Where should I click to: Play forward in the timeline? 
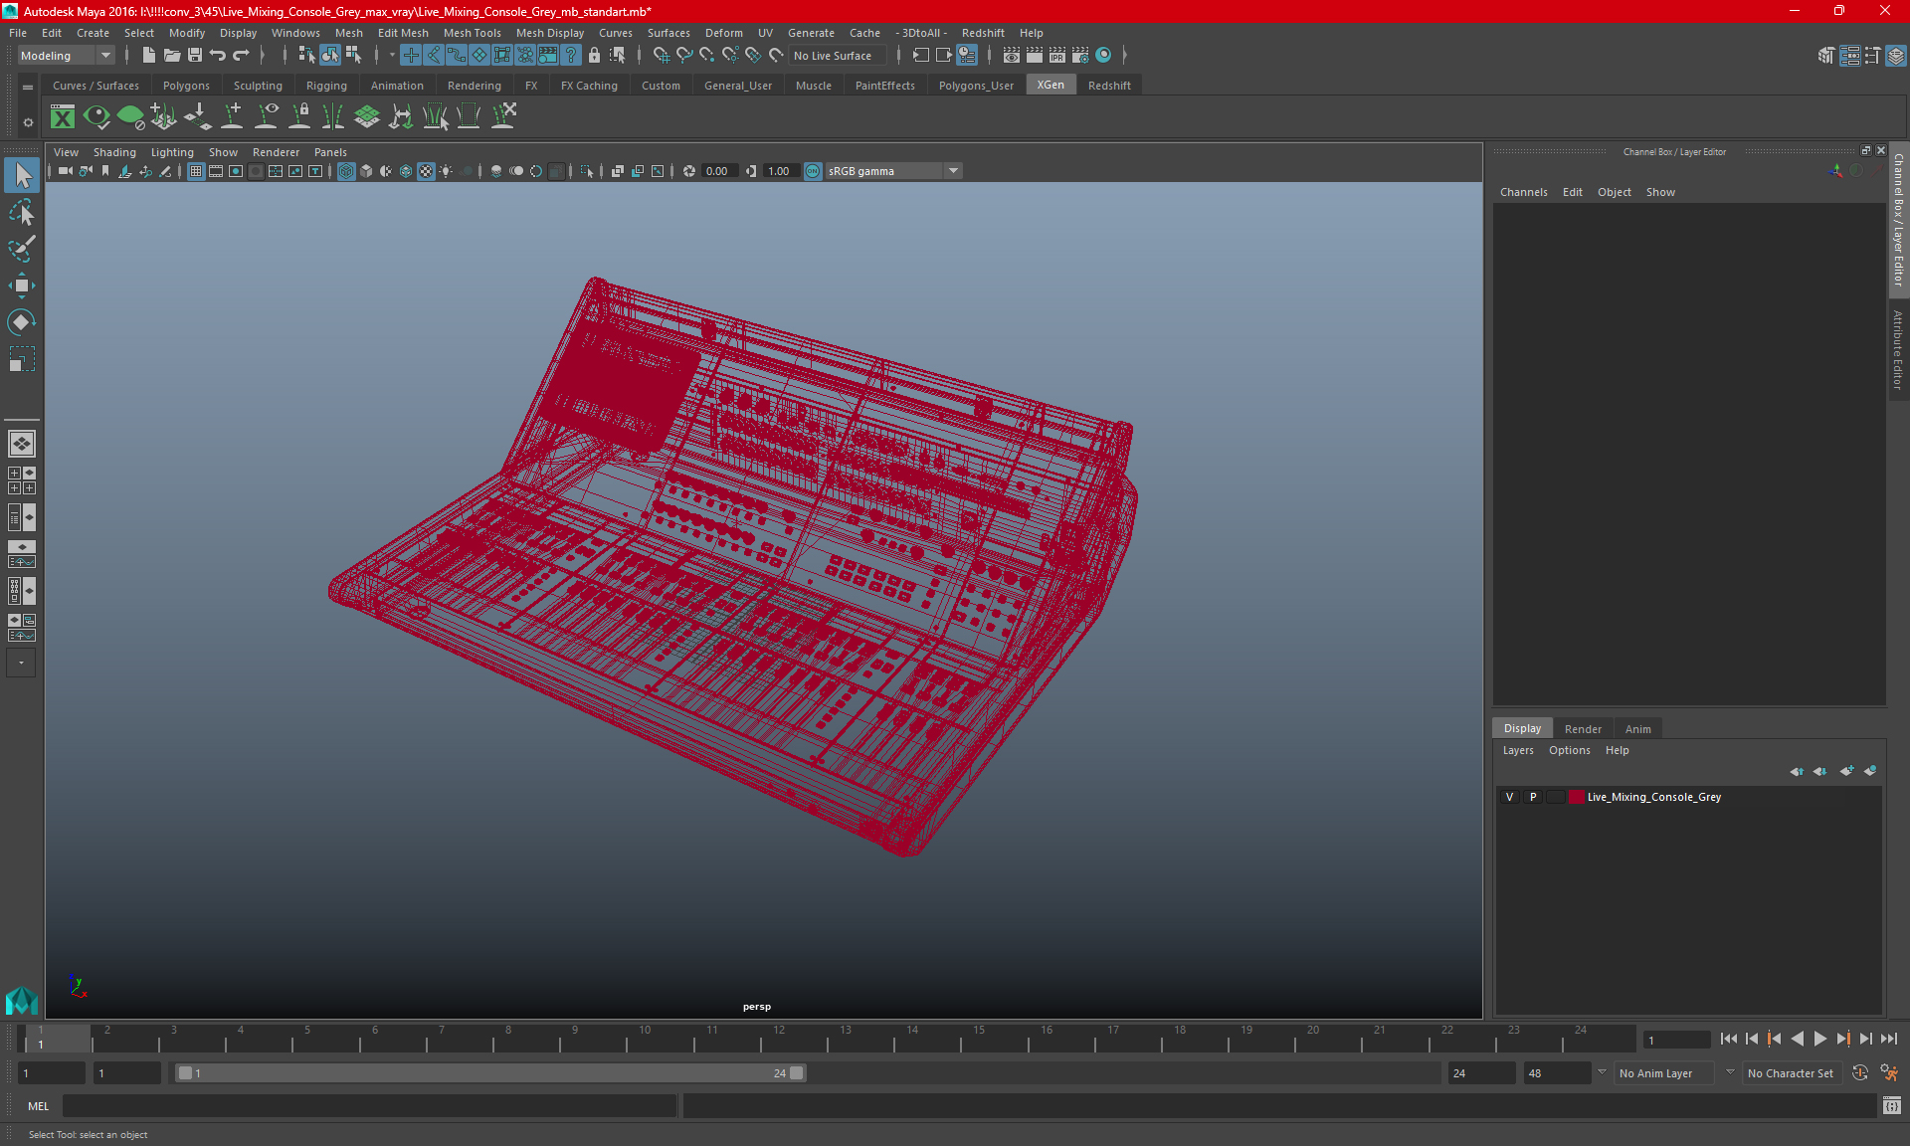click(1819, 1039)
